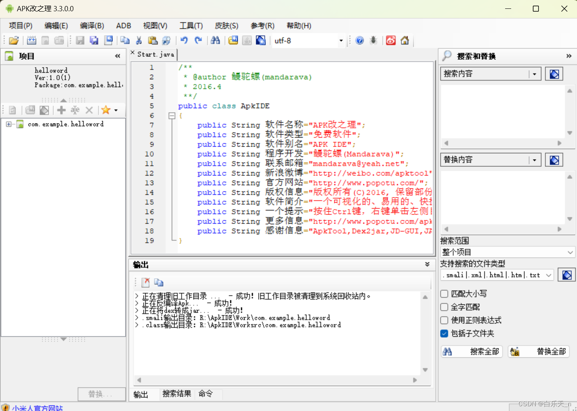The height and width of the screenshot is (411, 577).
Task: Open the 搜索内容 dropdown arrow
Action: tap(534, 74)
